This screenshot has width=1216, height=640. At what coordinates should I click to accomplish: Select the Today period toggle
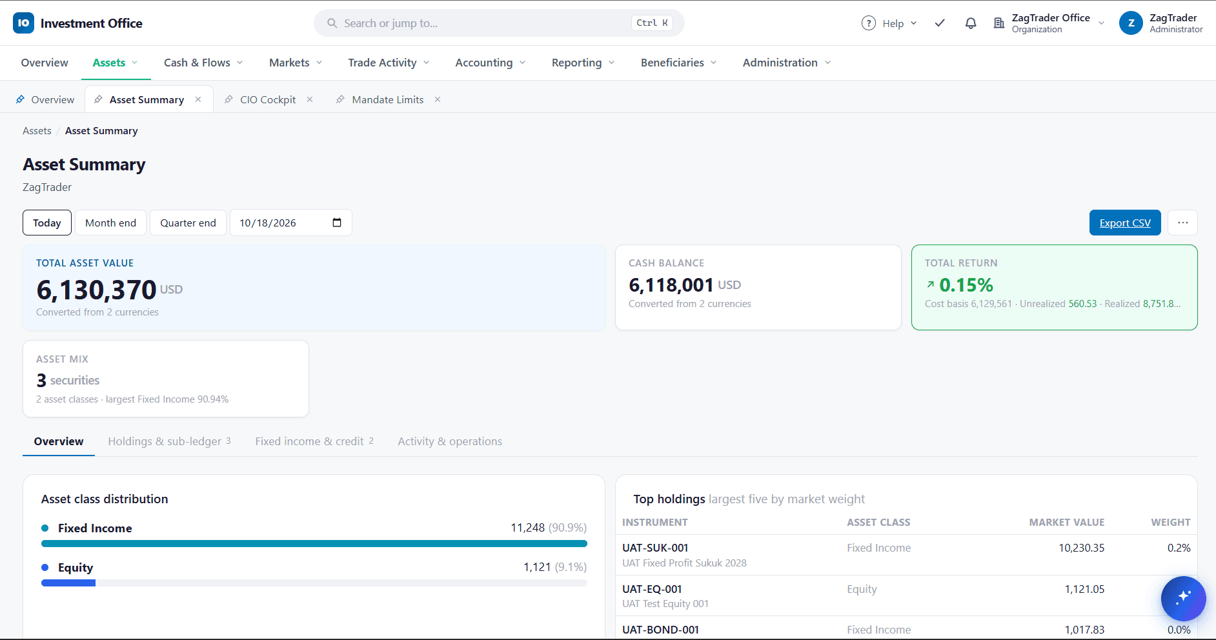(47, 223)
